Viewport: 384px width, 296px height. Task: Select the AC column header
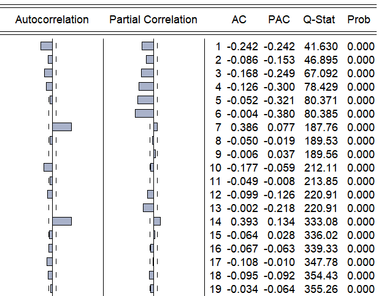click(239, 20)
